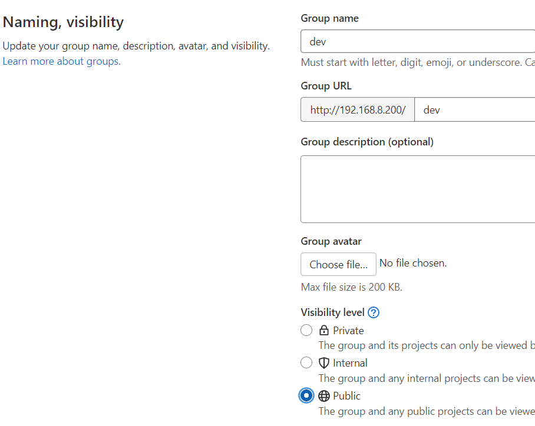Click the 'Internal' option label text

350,363
